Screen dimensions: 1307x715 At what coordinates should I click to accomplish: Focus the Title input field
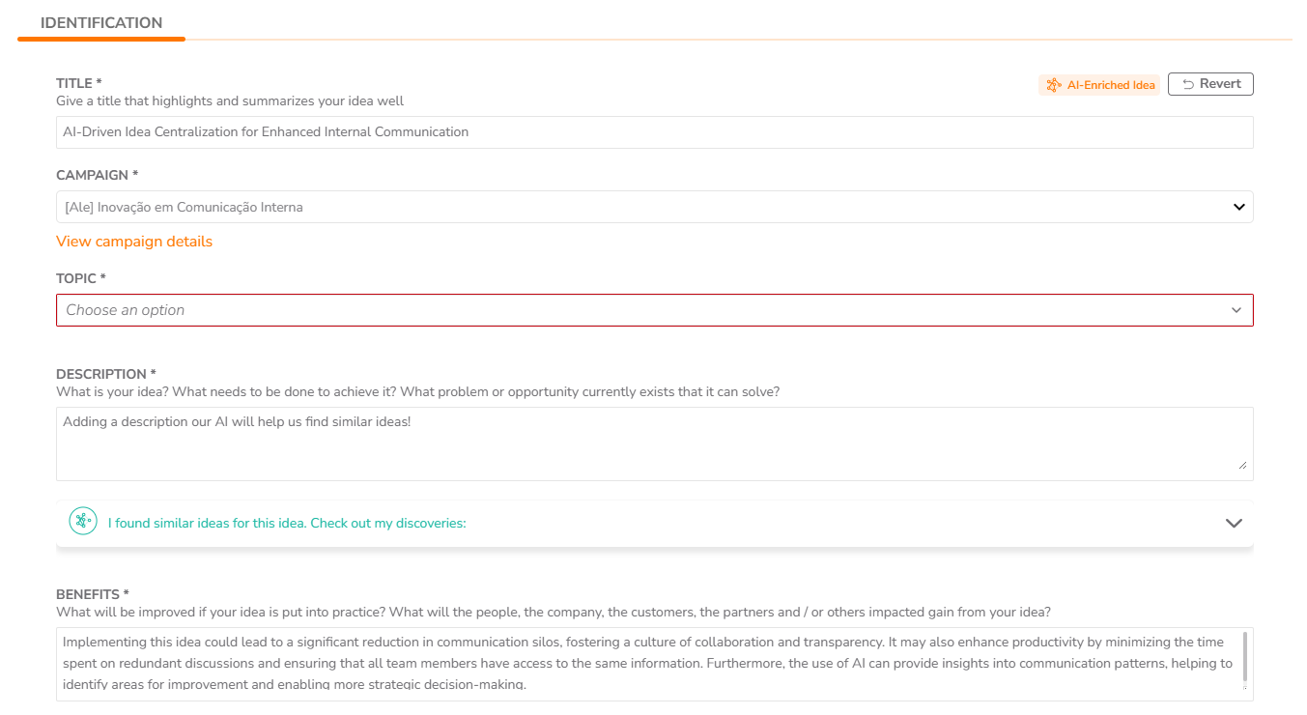pos(655,132)
